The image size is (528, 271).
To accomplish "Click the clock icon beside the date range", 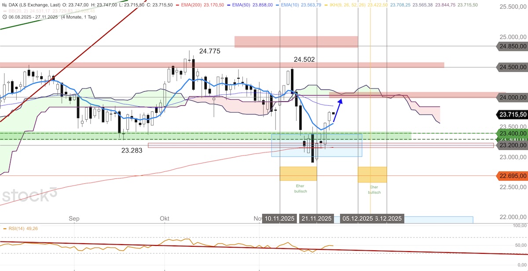I will point(4,17).
